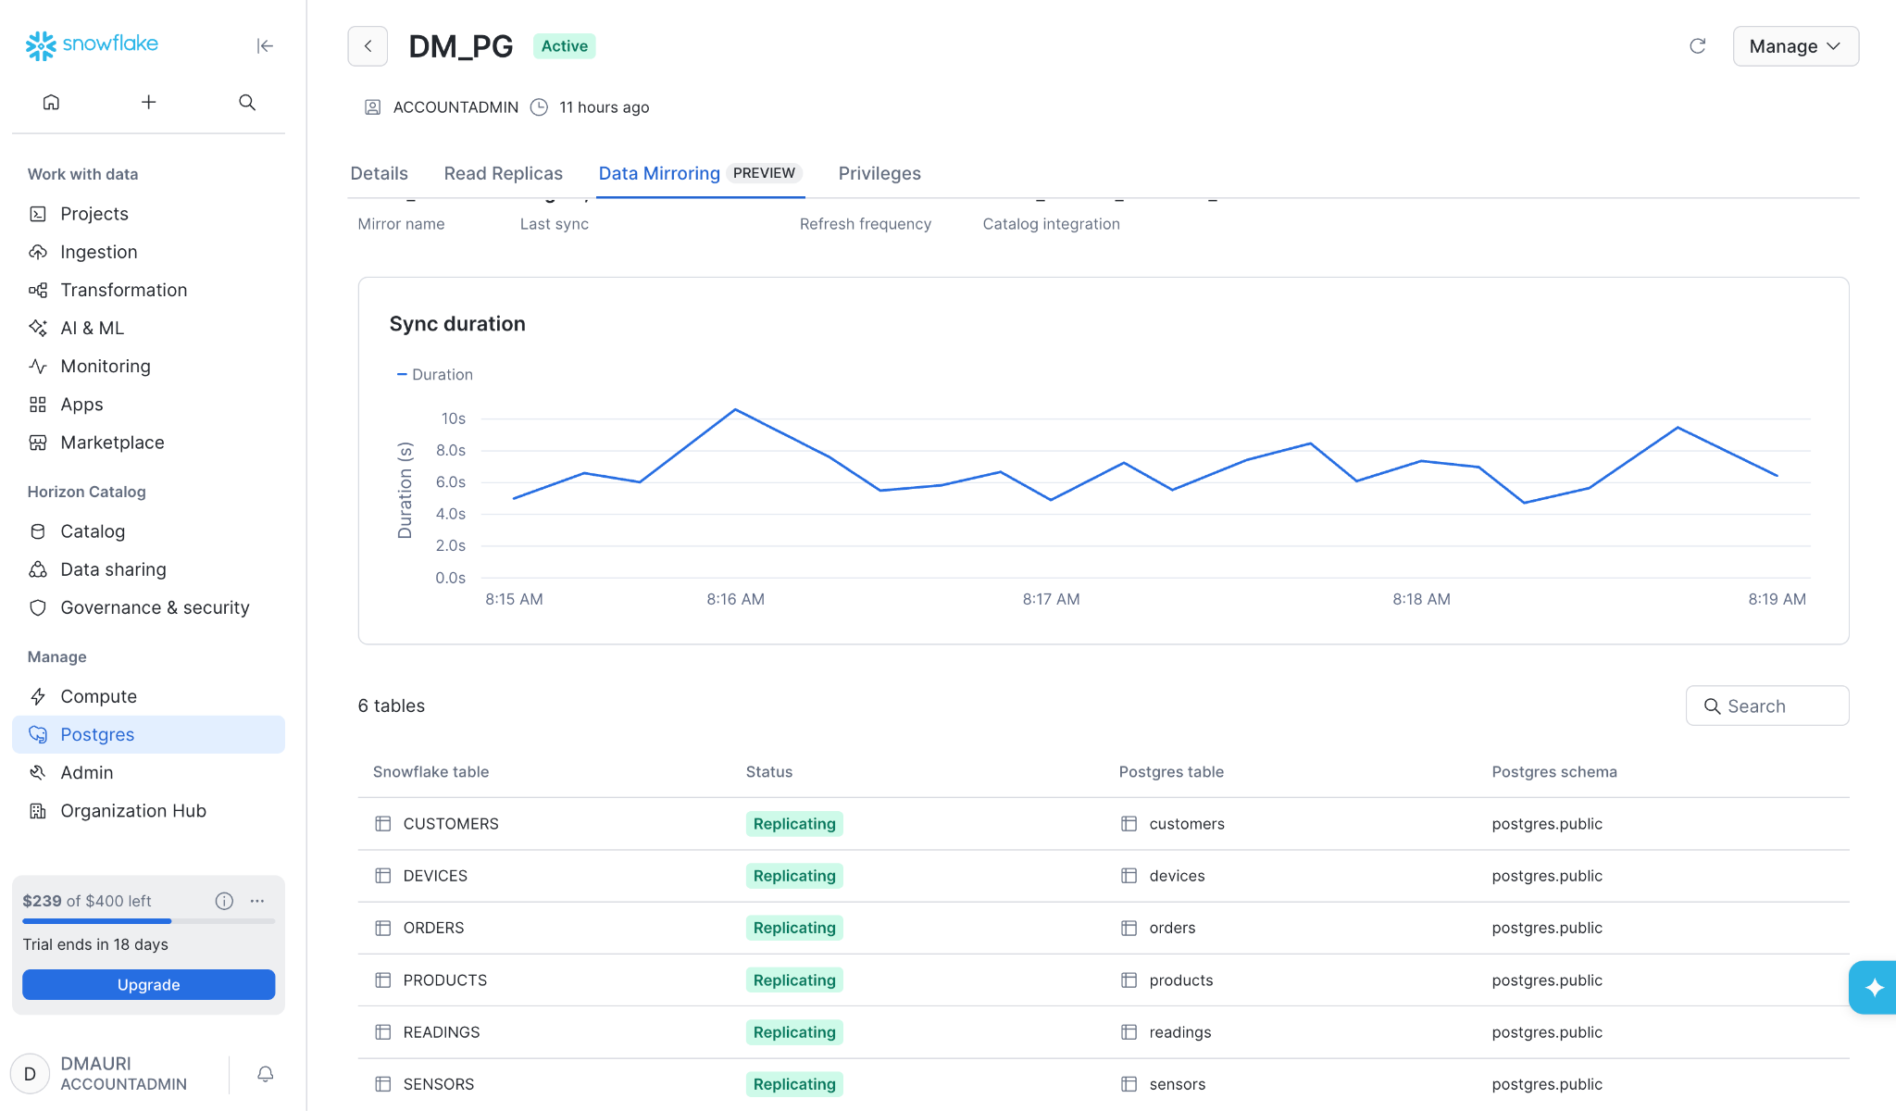Click the Active status badge
Screen dimensions: 1896x1111
[565, 46]
